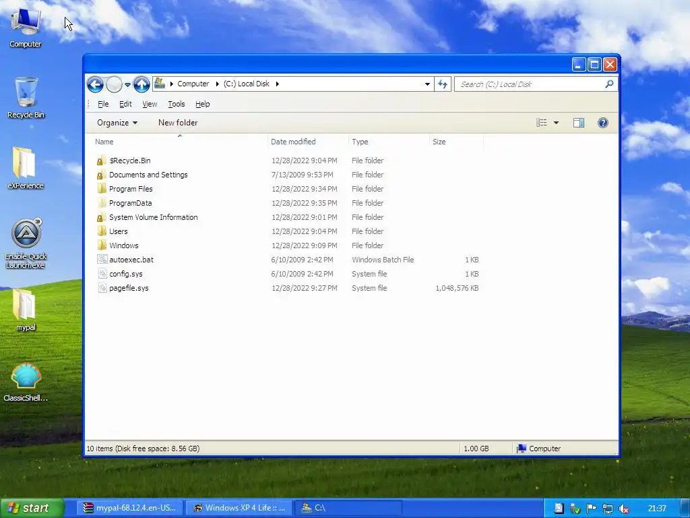Minimize the Explorer window
The height and width of the screenshot is (518, 690).
pyautogui.click(x=579, y=65)
